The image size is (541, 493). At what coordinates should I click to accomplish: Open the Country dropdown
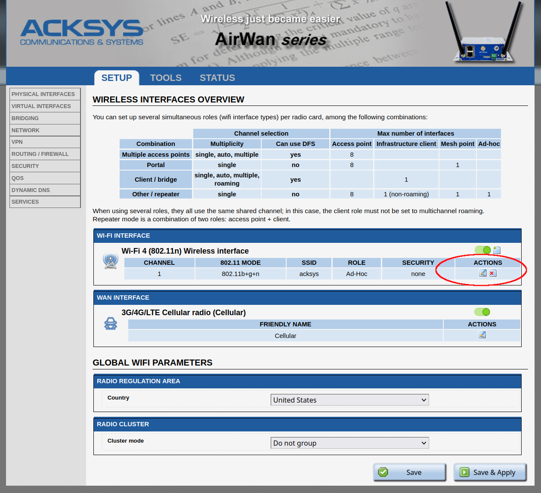(349, 400)
